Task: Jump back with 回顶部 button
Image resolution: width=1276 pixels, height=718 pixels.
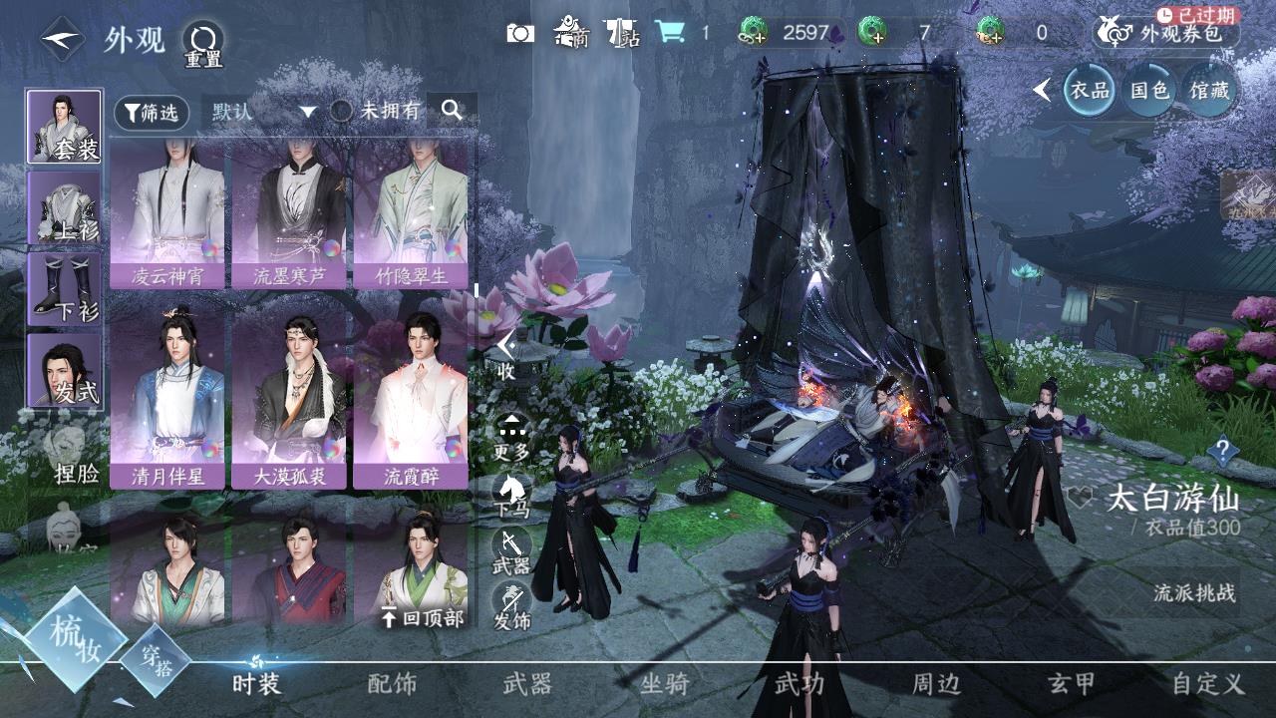Action: tap(424, 618)
